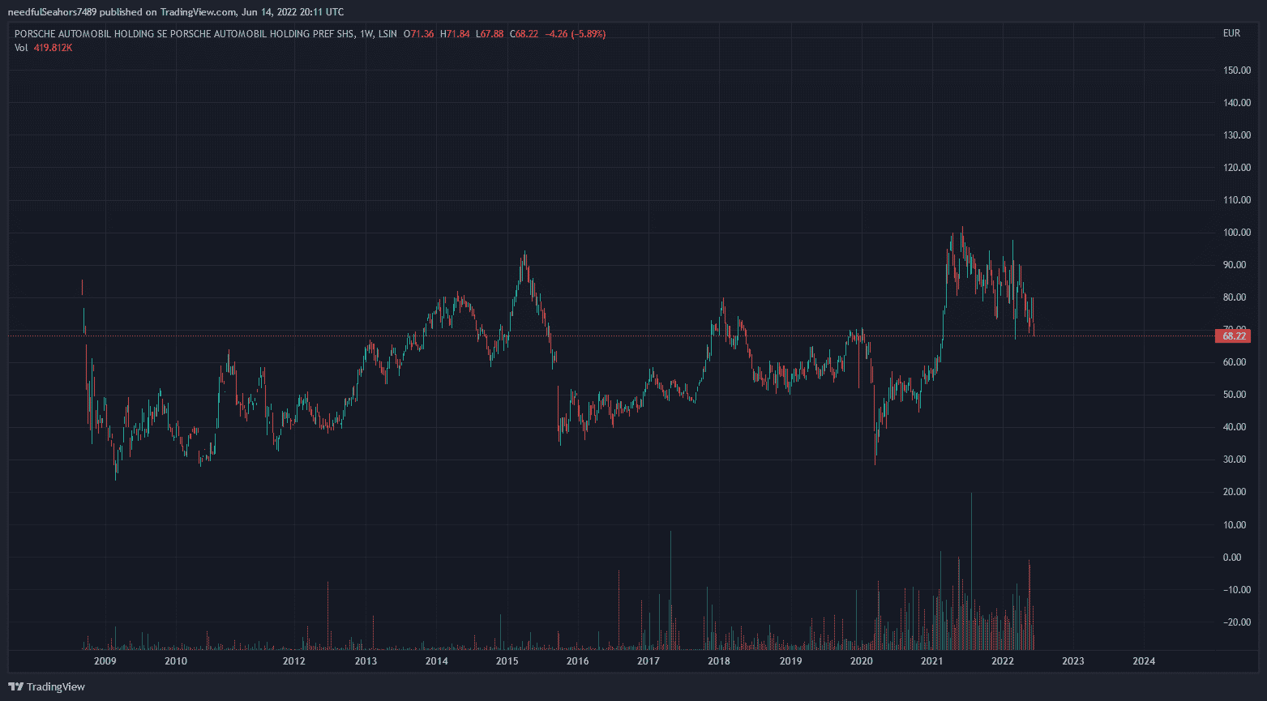The height and width of the screenshot is (701, 1267).
Task: Click the 140.00 price axis label
Action: 1237,103
